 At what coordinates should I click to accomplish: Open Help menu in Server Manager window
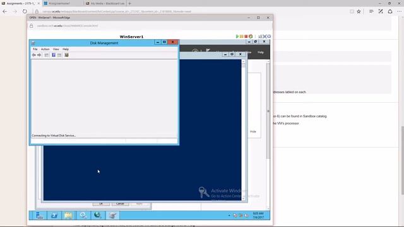tap(261, 52)
